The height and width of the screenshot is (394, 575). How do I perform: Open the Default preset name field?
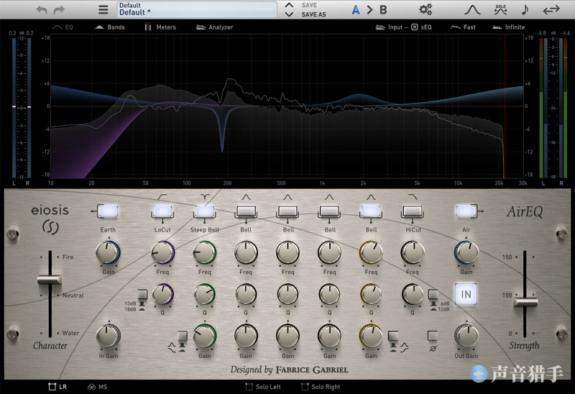click(197, 9)
